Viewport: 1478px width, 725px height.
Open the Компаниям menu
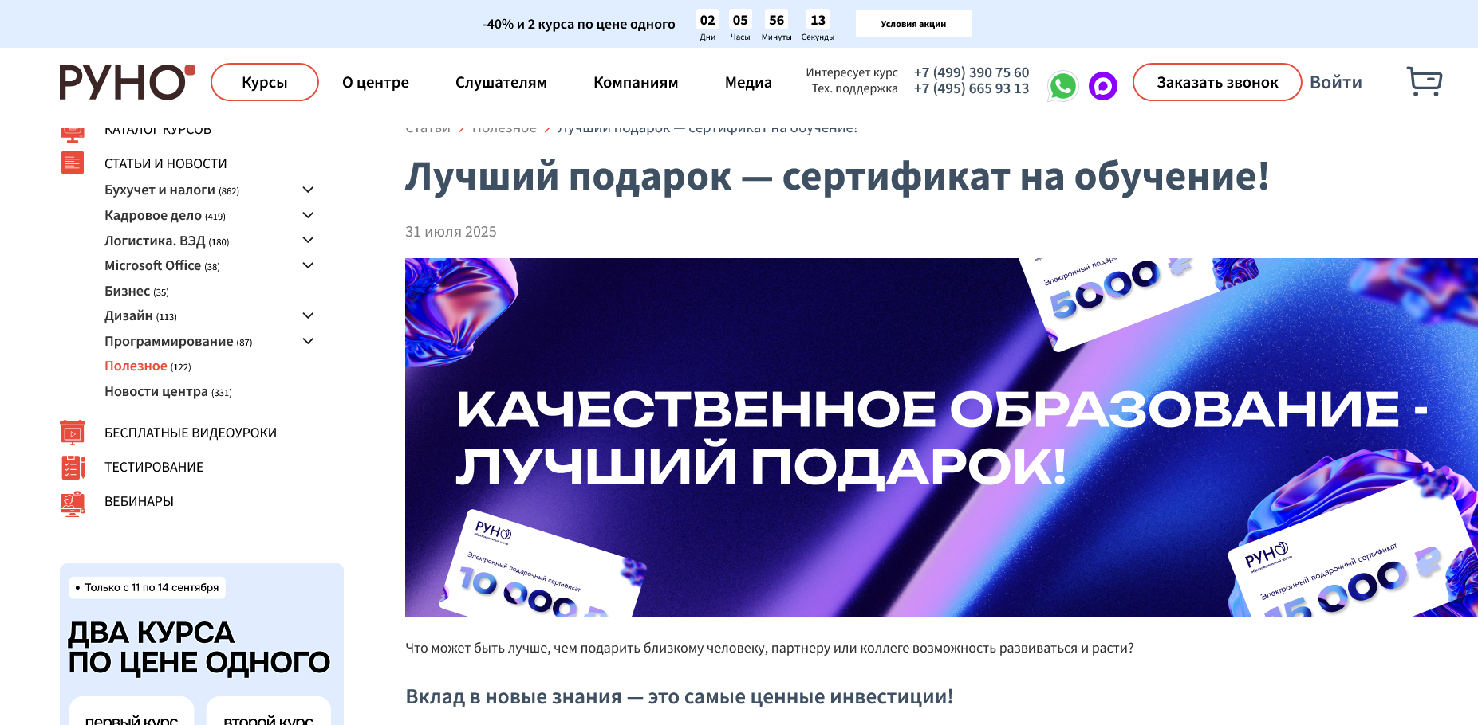tap(636, 82)
